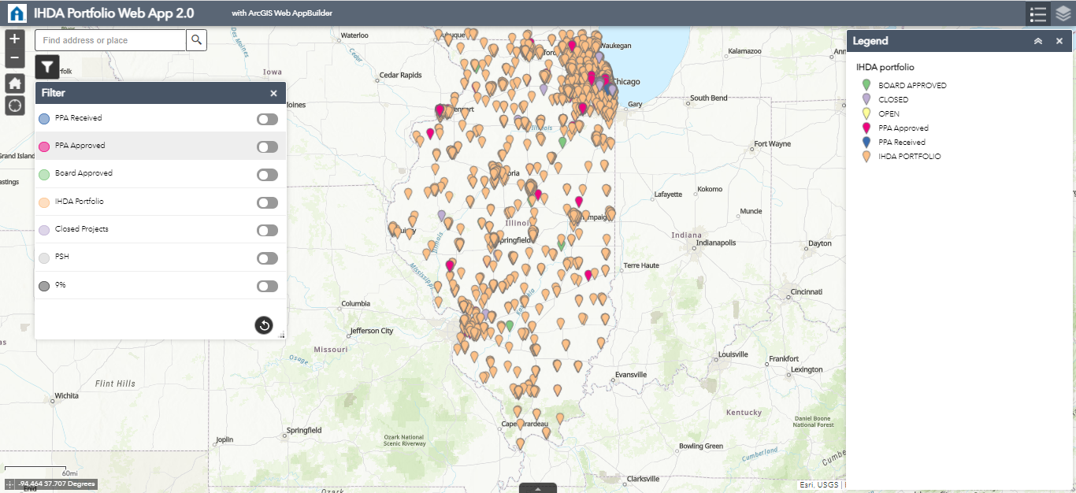Click the coordinates readout text

pos(56,484)
